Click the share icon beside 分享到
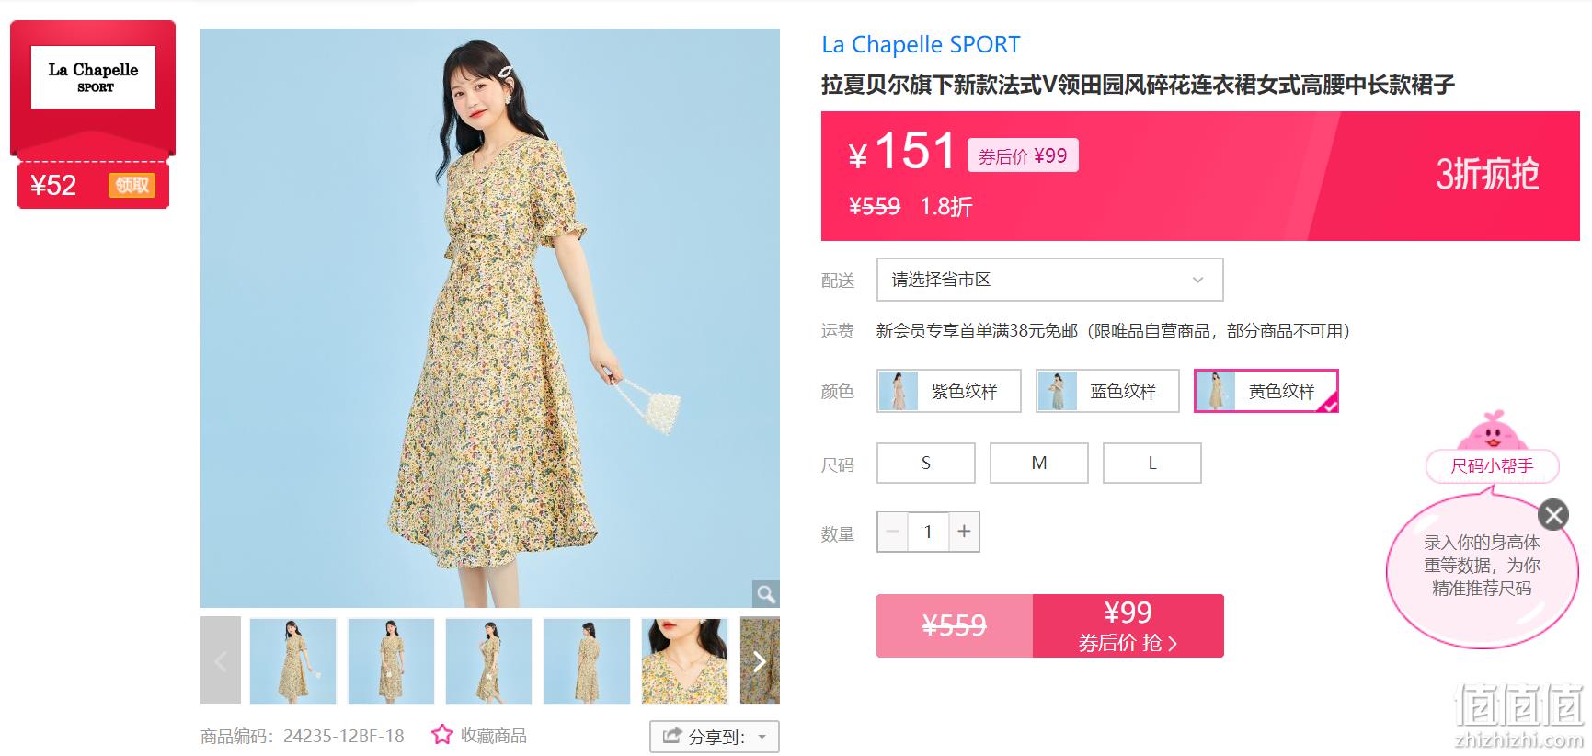 coord(672,736)
